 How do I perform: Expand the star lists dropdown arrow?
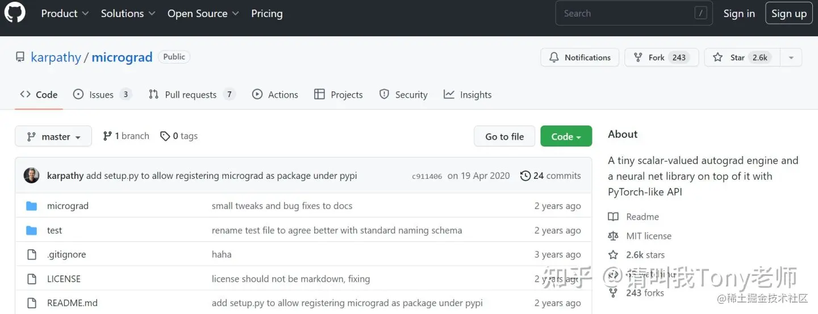tap(791, 57)
